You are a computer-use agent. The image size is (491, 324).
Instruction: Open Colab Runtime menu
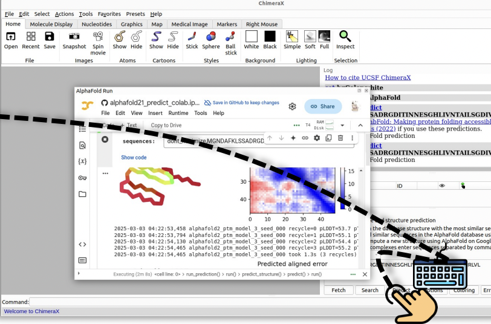pos(178,113)
